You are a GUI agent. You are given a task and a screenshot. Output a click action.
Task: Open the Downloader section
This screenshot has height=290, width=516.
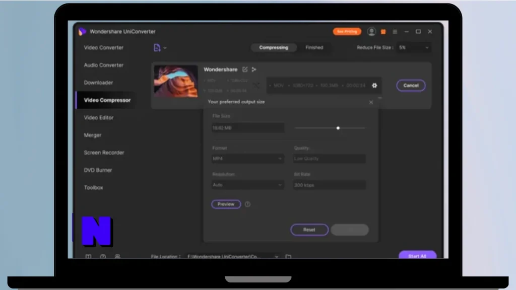pyautogui.click(x=98, y=83)
